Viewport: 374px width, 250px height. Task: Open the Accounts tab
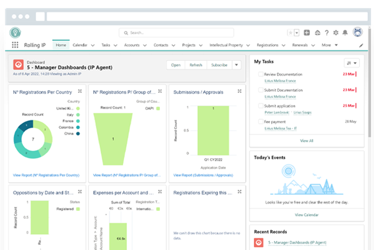pos(132,45)
